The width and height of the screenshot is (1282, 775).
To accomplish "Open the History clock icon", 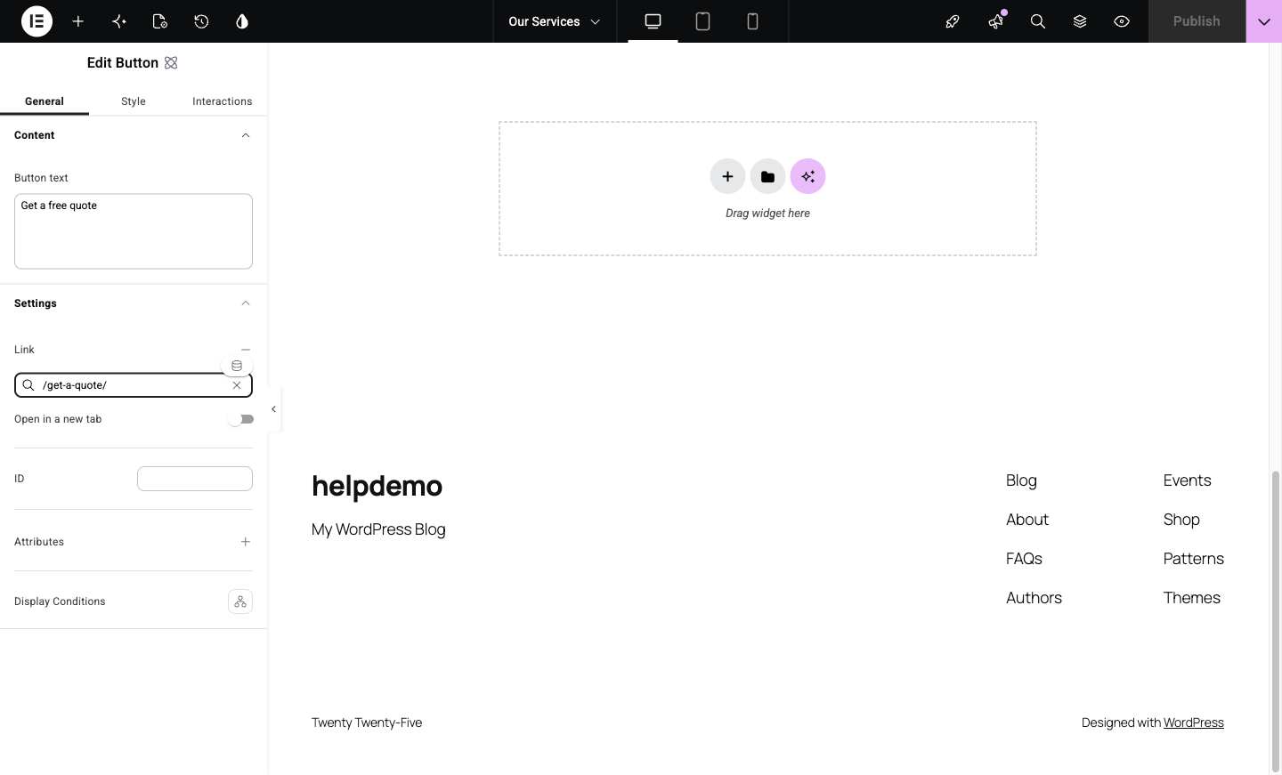I will [201, 21].
